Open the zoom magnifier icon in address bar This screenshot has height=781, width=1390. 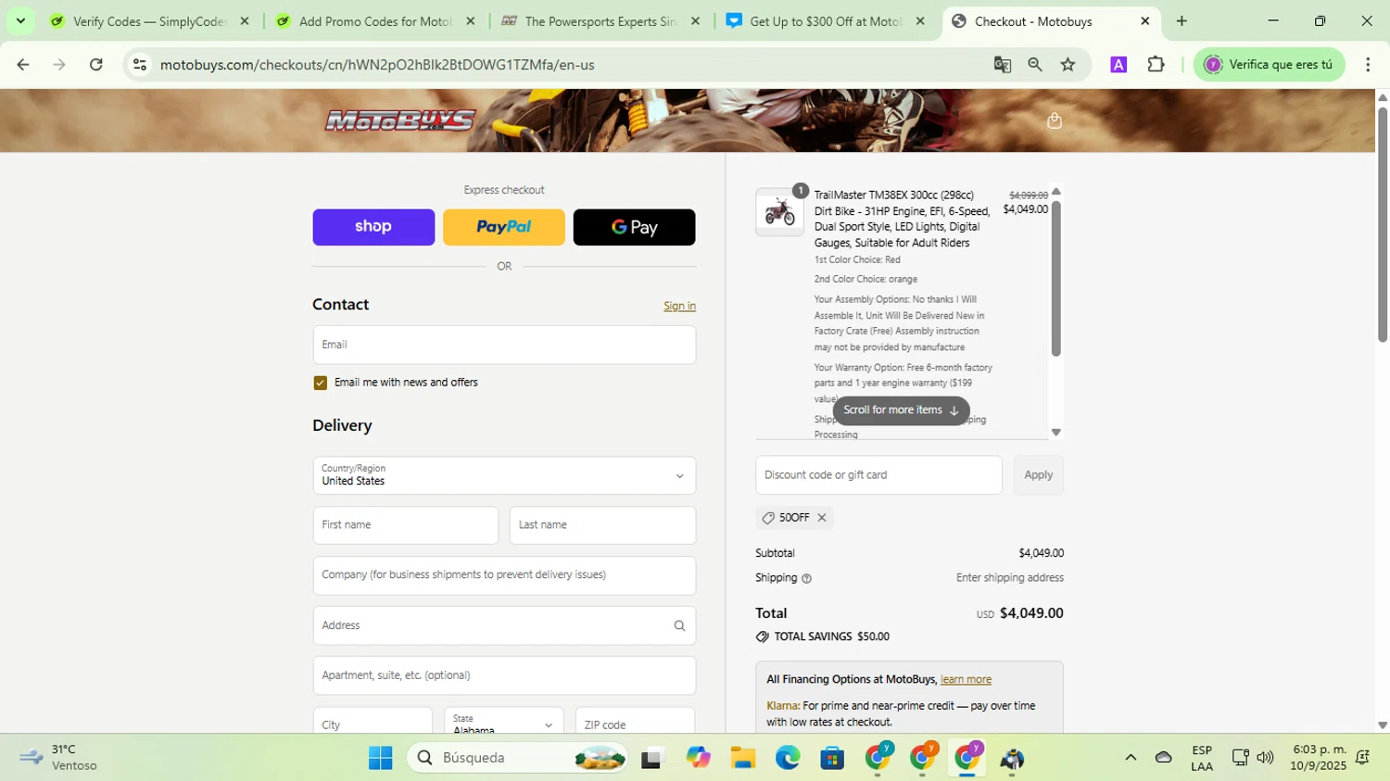pos(1035,65)
